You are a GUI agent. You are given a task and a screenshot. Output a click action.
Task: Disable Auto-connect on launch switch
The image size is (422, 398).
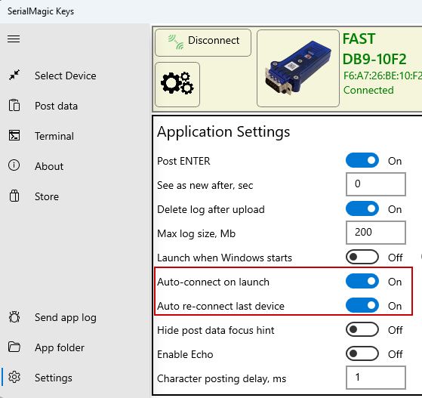coord(362,282)
